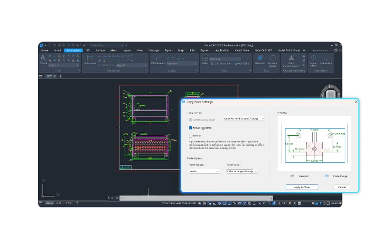The height and width of the screenshot is (250, 380).
Task: Expand the Text panel launcher arrow
Action: pyautogui.click(x=79, y=71)
